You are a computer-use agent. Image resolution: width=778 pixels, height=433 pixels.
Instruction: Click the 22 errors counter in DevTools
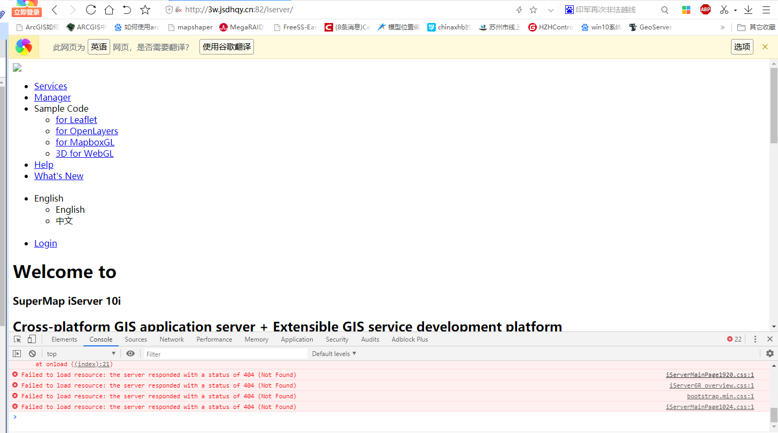734,339
